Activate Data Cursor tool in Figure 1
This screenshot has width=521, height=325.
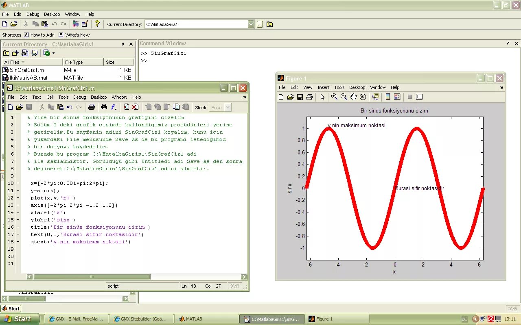pyautogui.click(x=375, y=97)
